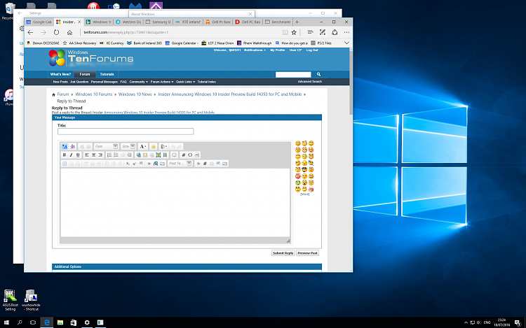This screenshot has width=526, height=328.
Task: Insert an unordered bullet list
Action: pos(116,155)
